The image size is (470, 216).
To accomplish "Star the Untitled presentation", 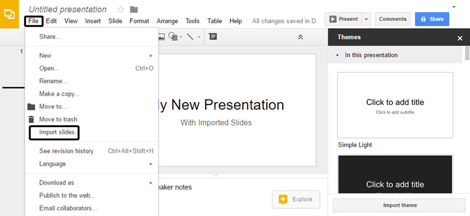I will point(121,9).
